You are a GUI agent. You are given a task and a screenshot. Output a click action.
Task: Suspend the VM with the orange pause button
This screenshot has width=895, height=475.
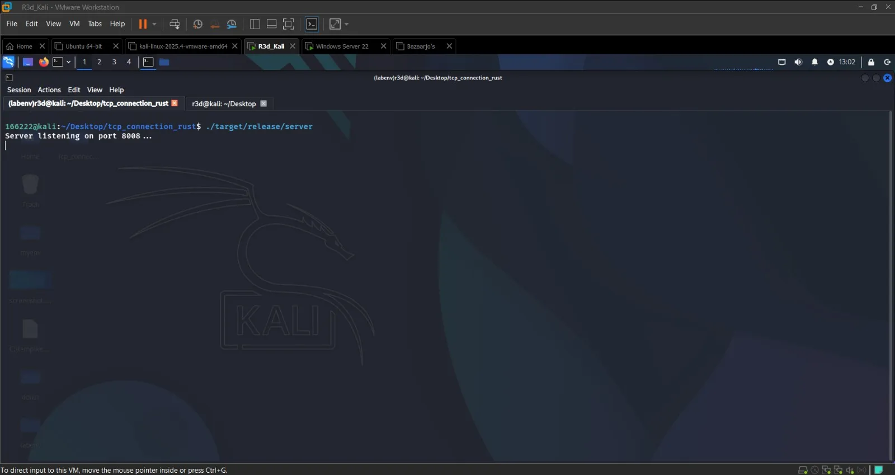click(x=143, y=24)
